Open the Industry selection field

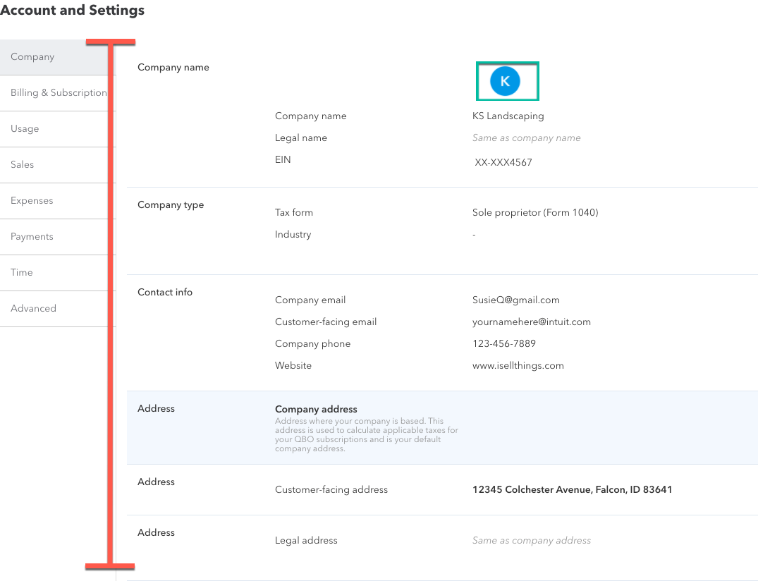click(473, 234)
